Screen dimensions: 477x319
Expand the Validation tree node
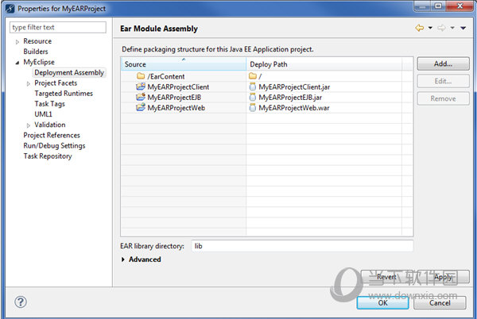[29, 125]
